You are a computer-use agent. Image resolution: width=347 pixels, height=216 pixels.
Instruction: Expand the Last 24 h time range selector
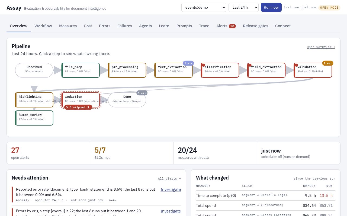244,7
